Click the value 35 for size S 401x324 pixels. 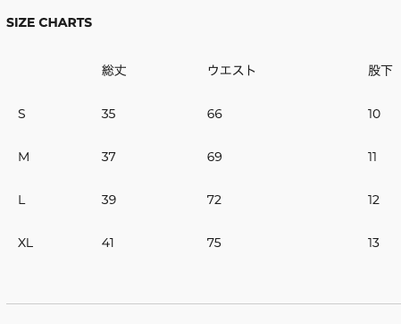(108, 114)
